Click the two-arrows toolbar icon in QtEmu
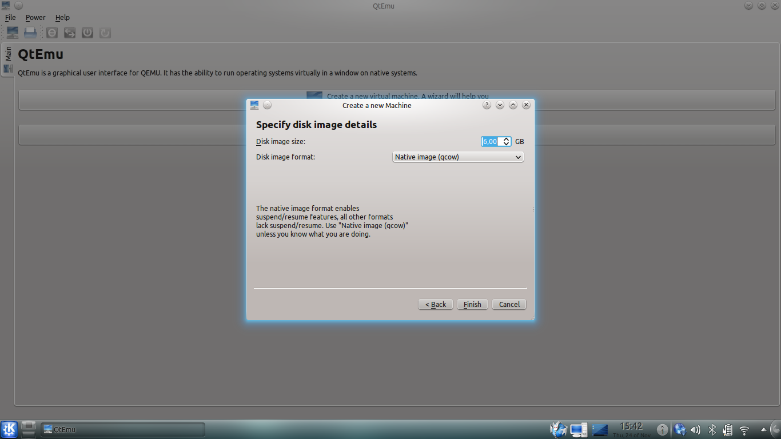Image resolution: width=781 pixels, height=439 pixels. [x=70, y=33]
